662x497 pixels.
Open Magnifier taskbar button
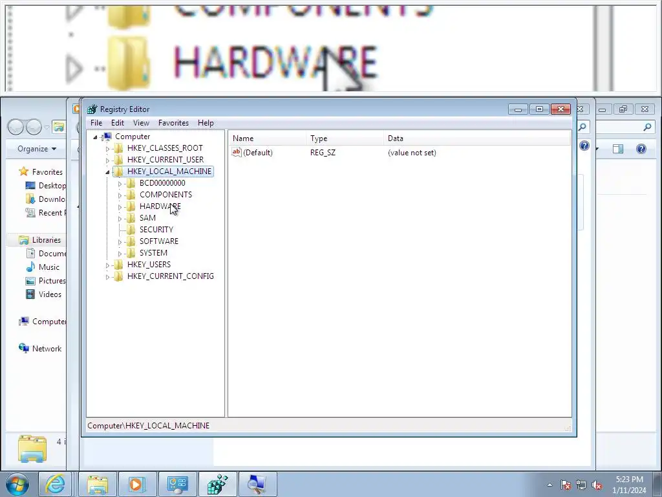[257, 484]
